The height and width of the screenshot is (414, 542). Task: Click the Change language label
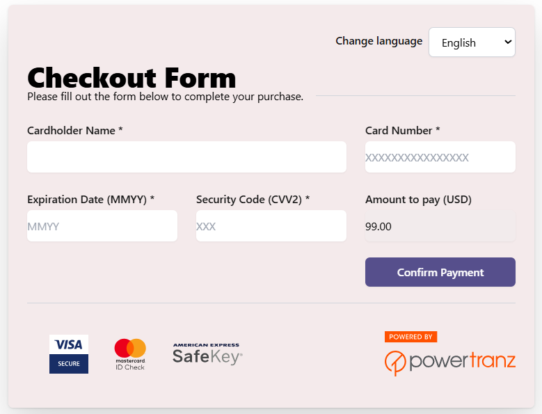378,41
